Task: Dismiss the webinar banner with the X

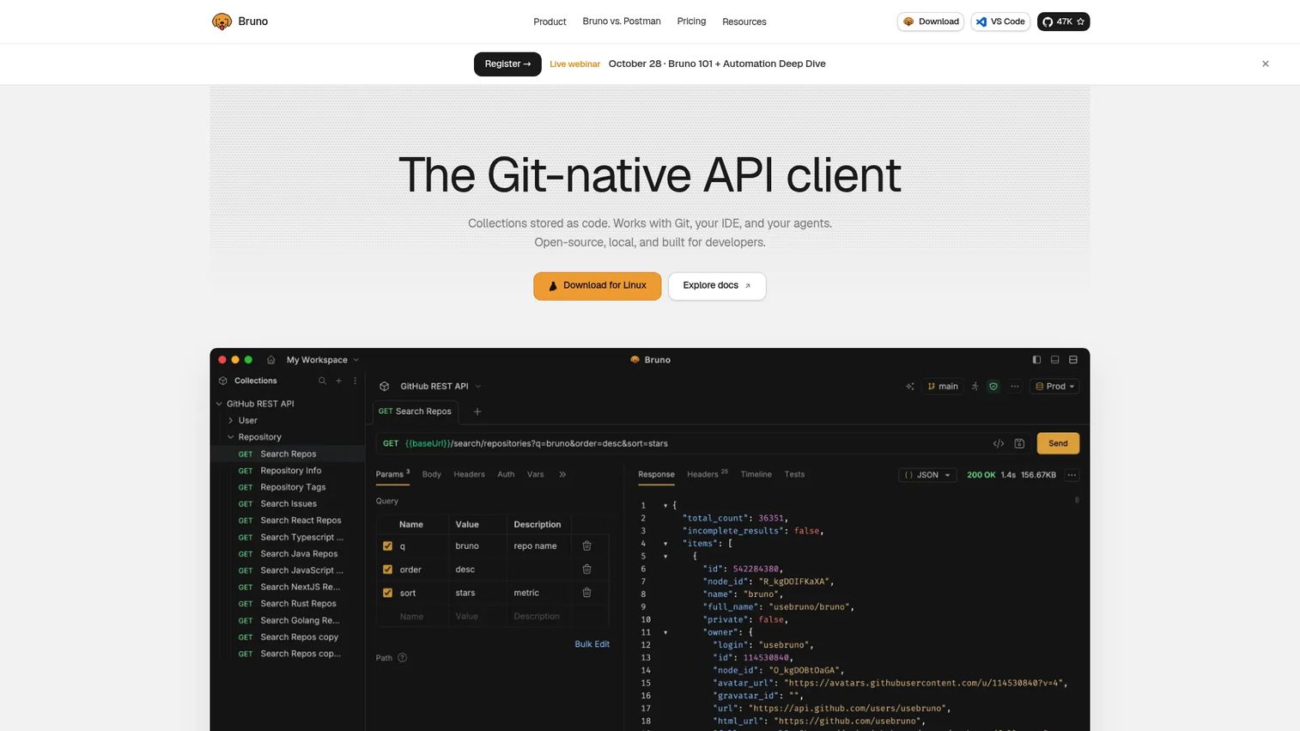Action: tap(1266, 64)
